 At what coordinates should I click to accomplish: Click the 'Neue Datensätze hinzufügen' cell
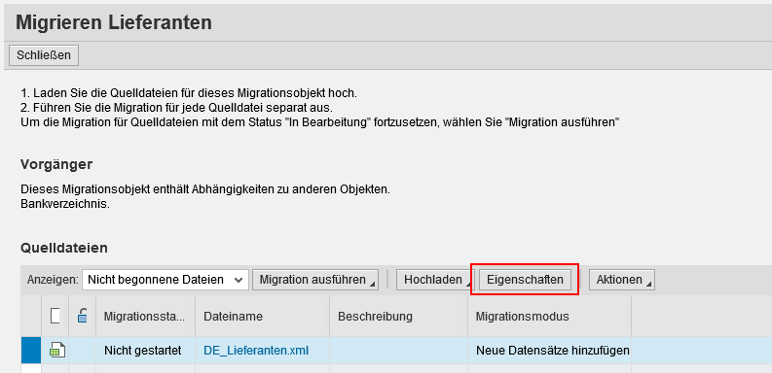[x=549, y=351]
